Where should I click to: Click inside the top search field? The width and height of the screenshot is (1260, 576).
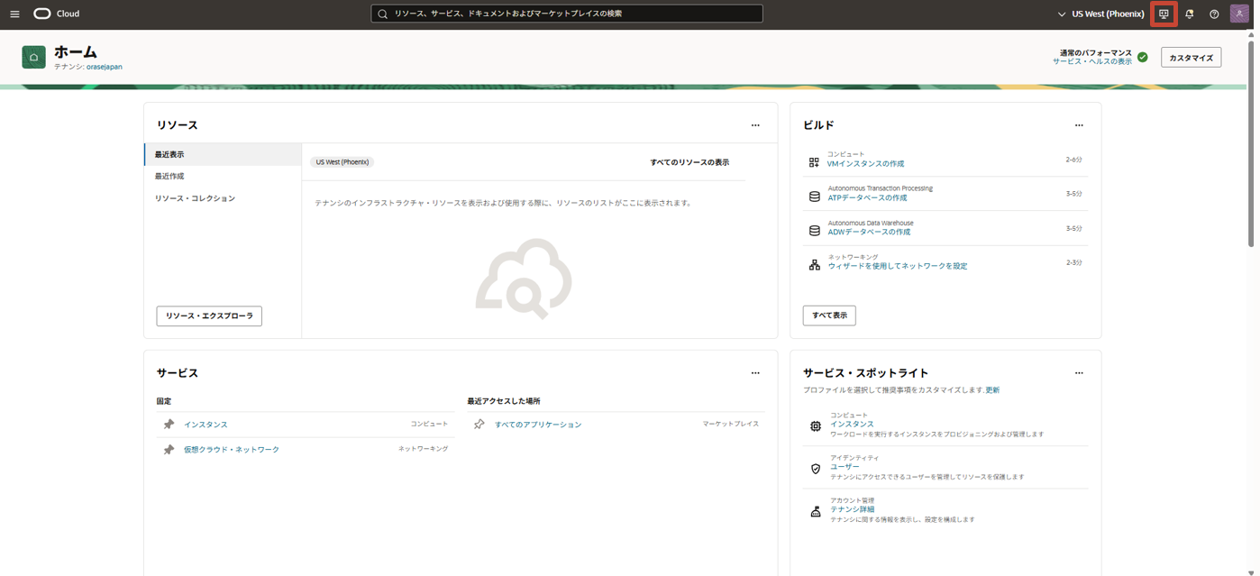pyautogui.click(x=566, y=14)
